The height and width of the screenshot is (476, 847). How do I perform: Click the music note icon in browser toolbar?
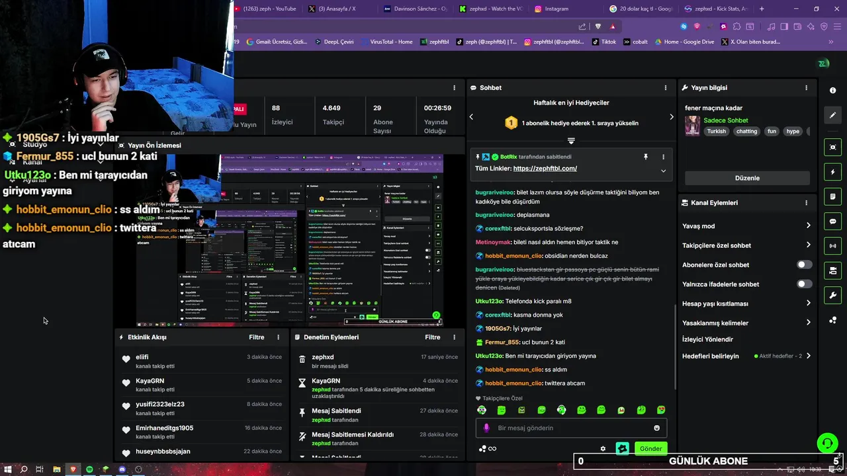772,26
